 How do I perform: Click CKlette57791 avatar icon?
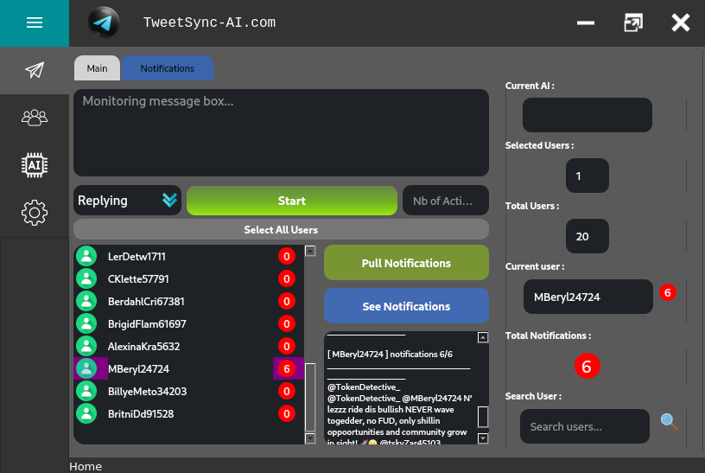pyautogui.click(x=86, y=278)
